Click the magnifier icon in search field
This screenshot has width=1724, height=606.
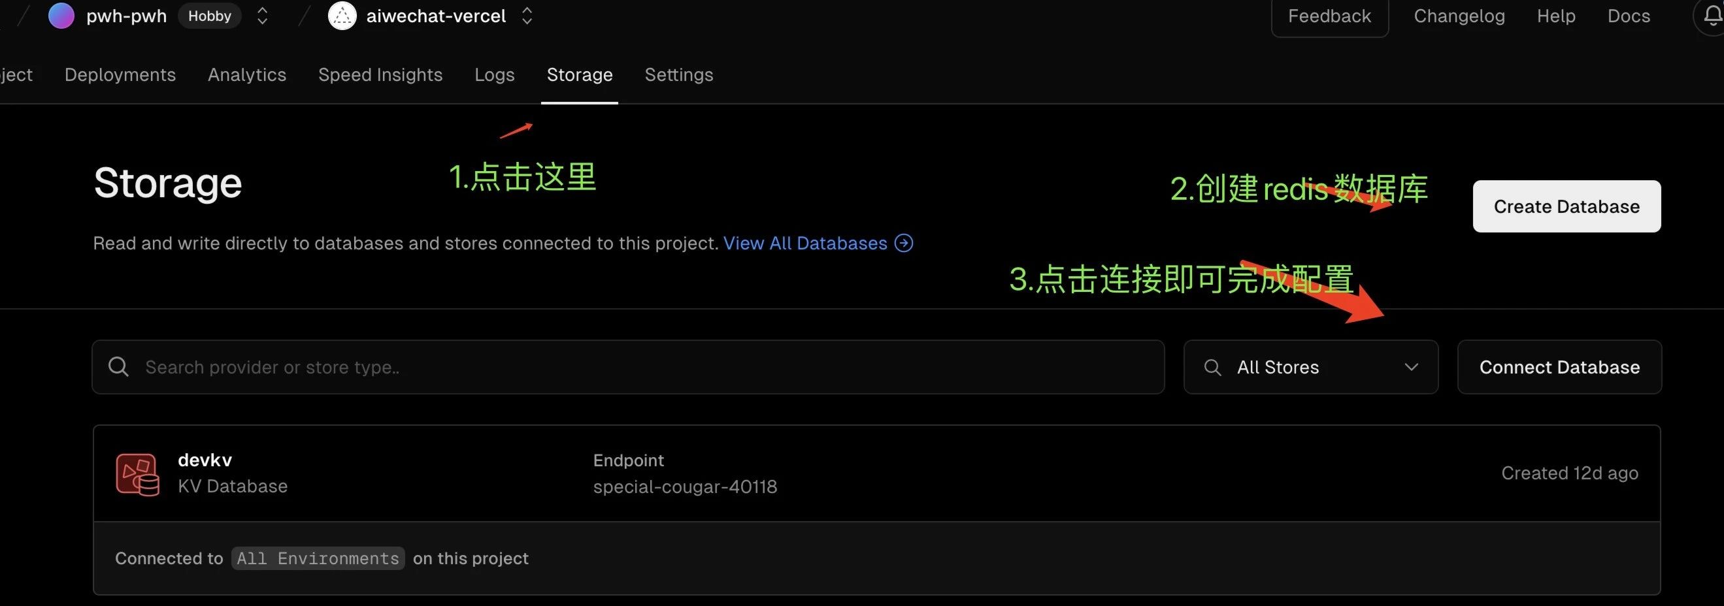click(118, 366)
